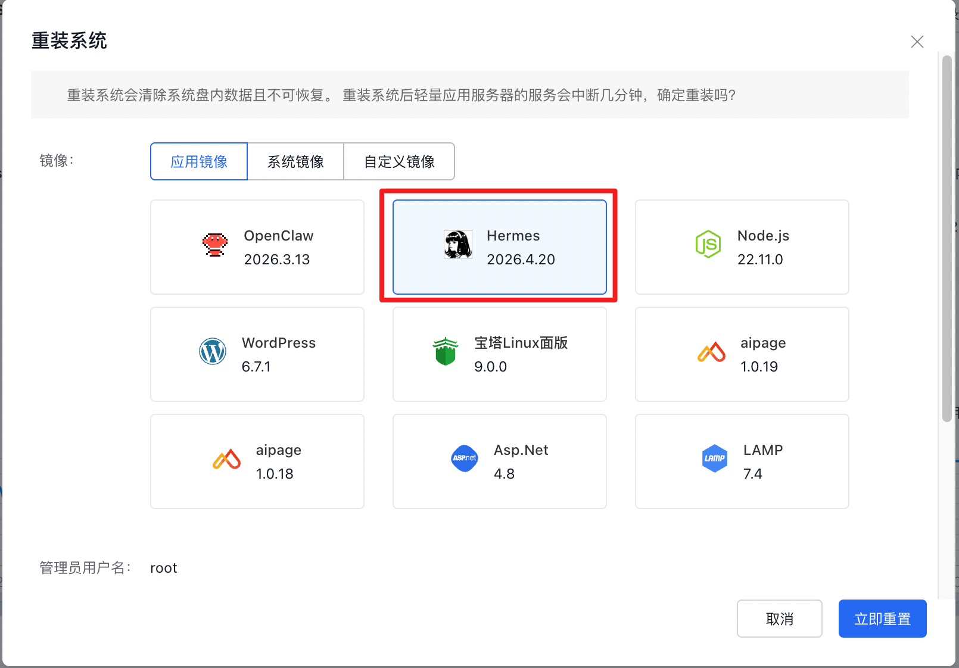This screenshot has height=668, width=959.
Task: Select the LAMP 7.4 image card
Action: pos(742,461)
